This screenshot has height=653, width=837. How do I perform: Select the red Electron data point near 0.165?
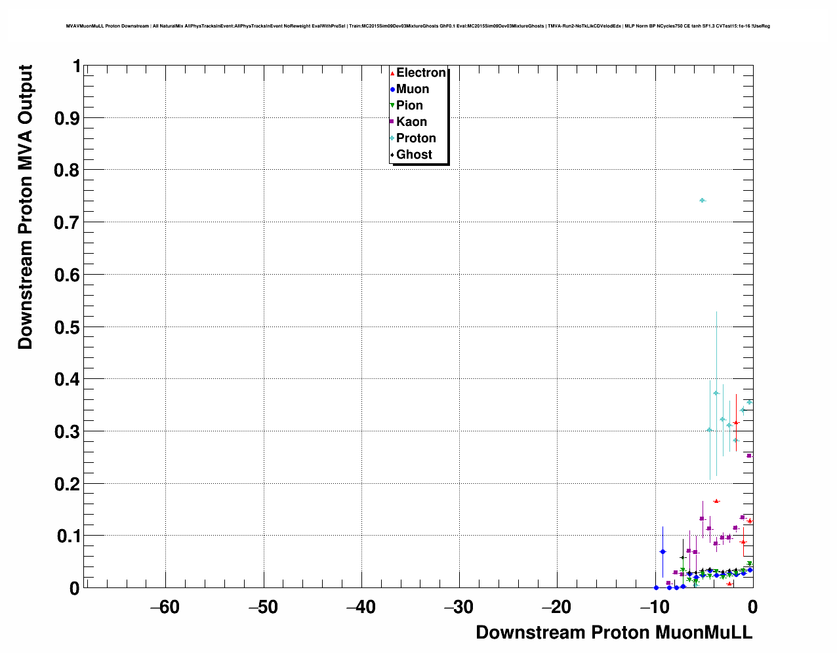point(716,501)
